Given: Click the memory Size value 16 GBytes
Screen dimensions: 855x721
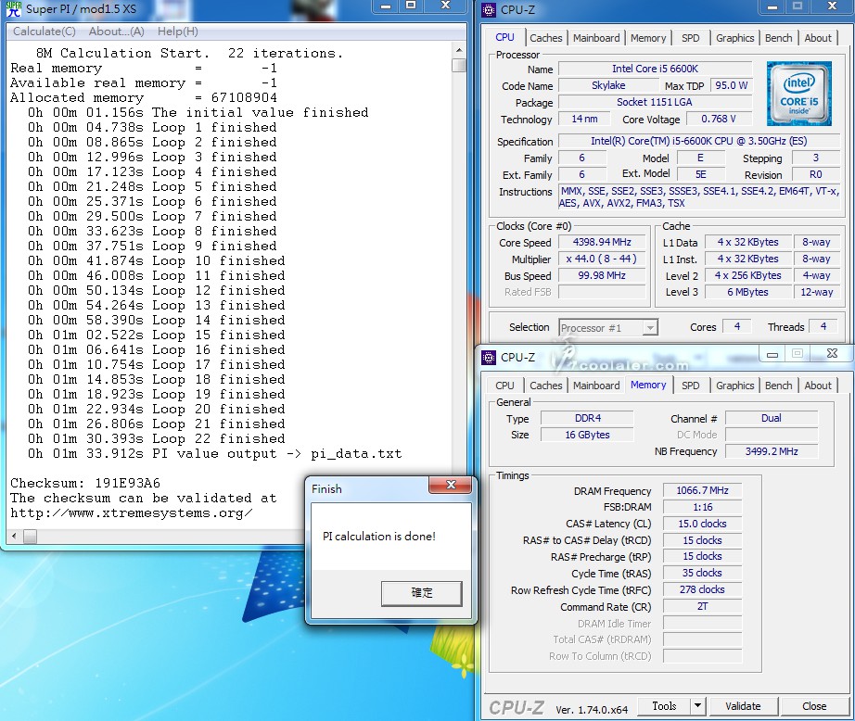Looking at the screenshot, I should 587,435.
